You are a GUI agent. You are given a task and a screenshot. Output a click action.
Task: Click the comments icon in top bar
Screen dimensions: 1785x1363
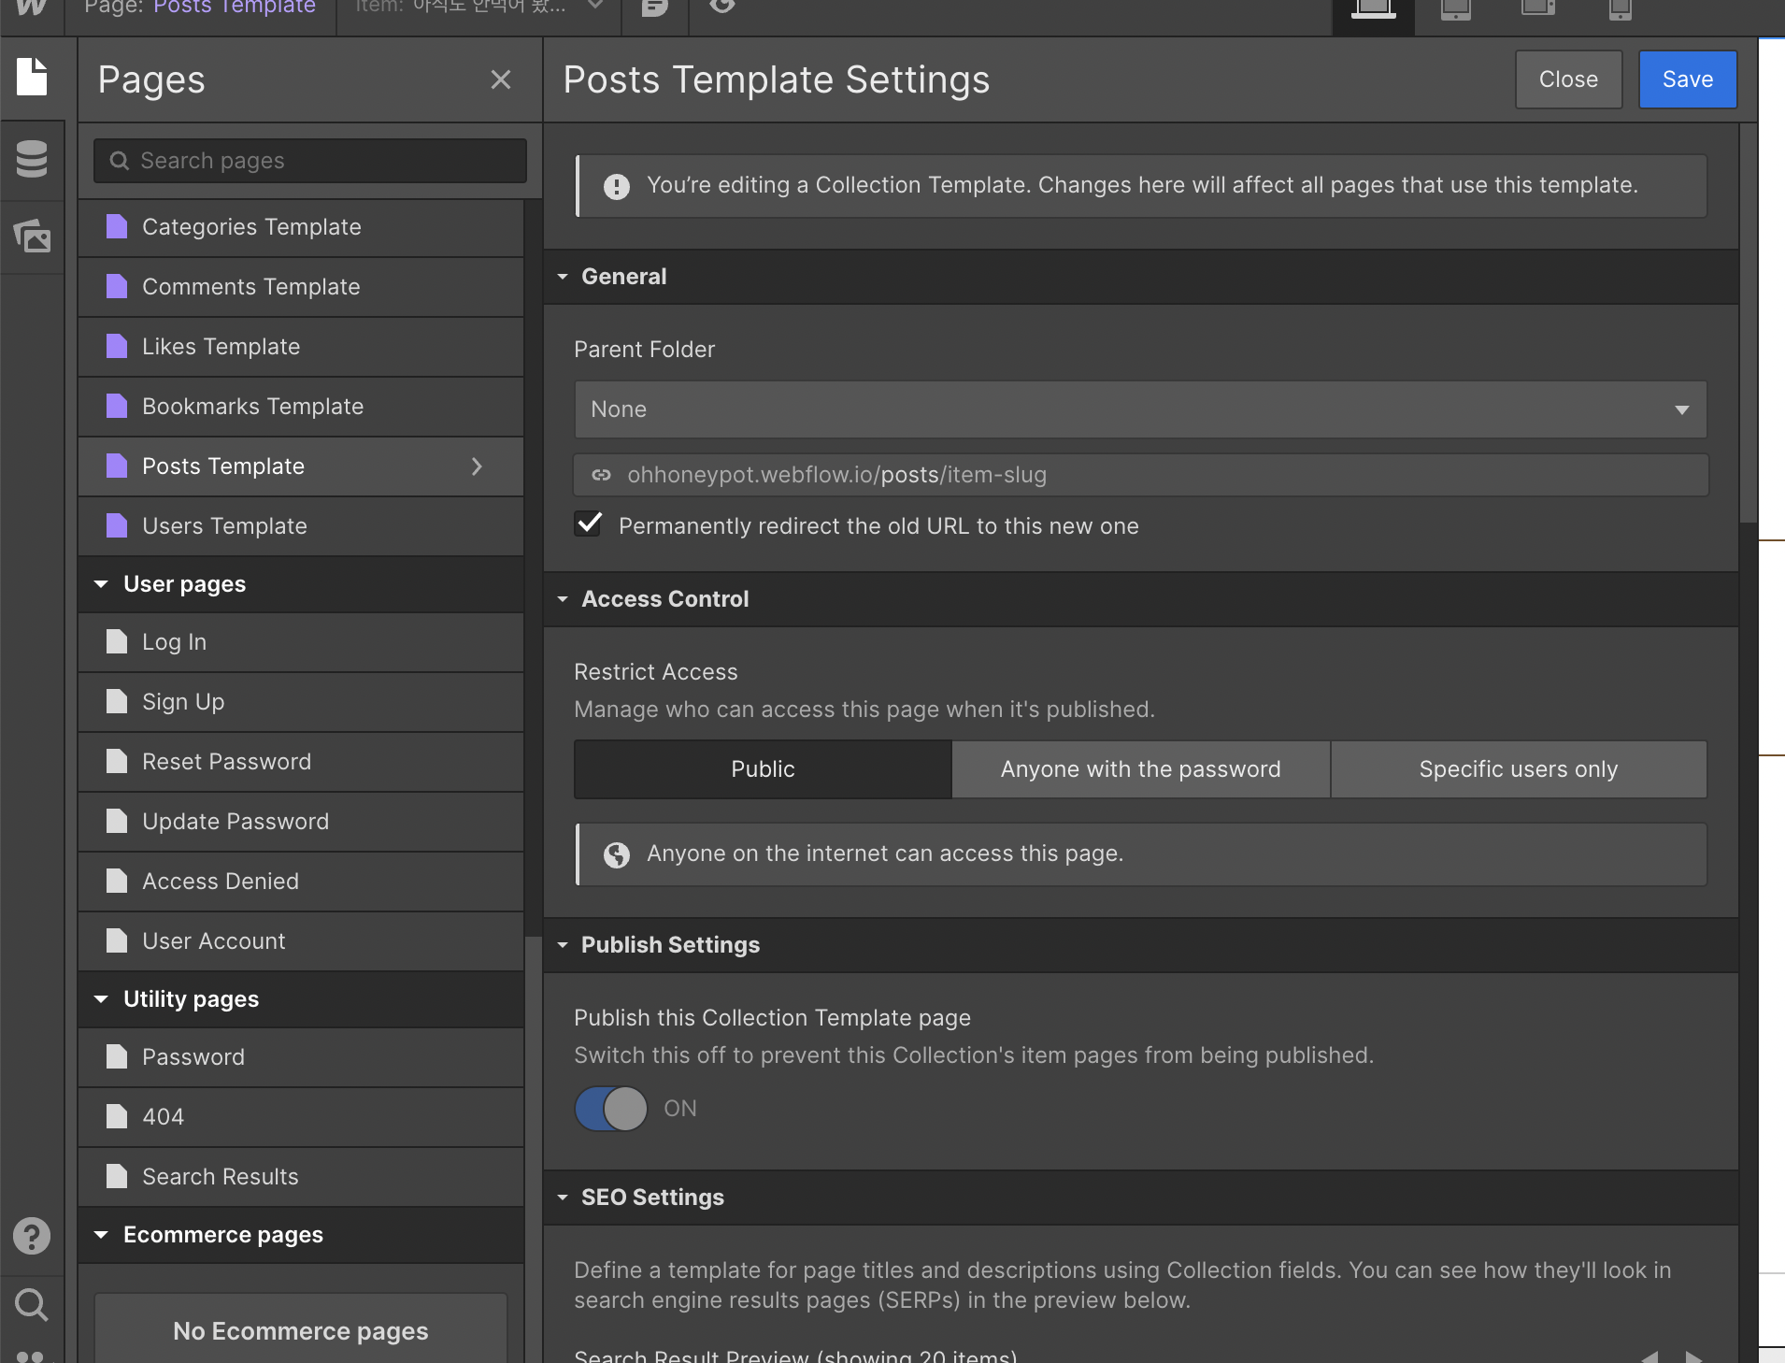click(655, 7)
